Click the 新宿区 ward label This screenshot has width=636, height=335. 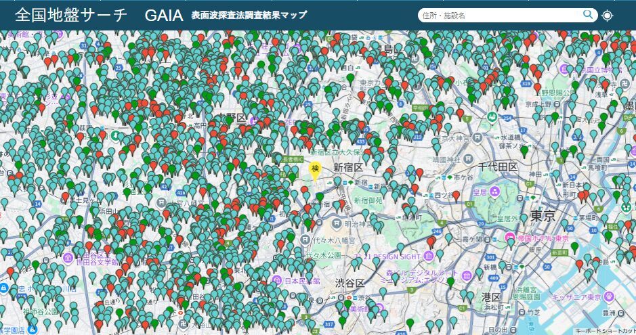(348, 166)
